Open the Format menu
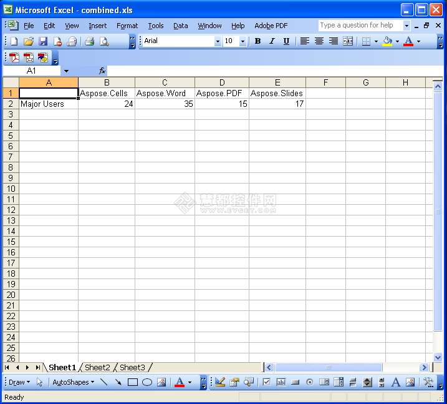Image resolution: width=447 pixels, height=404 pixels. point(127,26)
